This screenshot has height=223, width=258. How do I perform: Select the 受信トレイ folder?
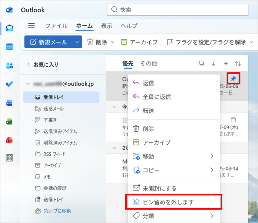61,97
